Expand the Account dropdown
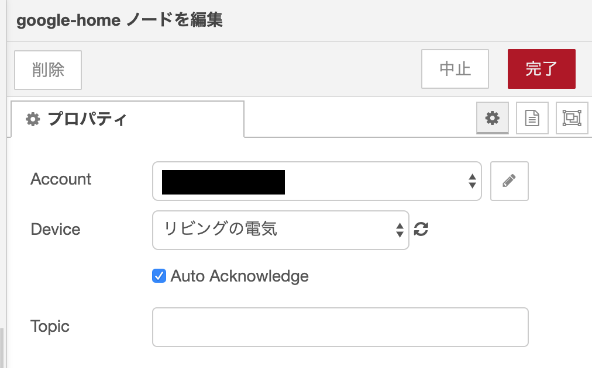The image size is (592, 368). click(x=316, y=181)
